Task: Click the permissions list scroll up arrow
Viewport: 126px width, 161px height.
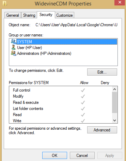Action: (x=114, y=89)
